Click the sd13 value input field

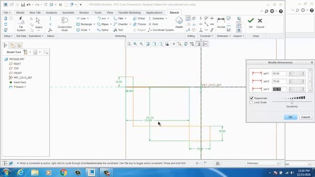point(279,89)
